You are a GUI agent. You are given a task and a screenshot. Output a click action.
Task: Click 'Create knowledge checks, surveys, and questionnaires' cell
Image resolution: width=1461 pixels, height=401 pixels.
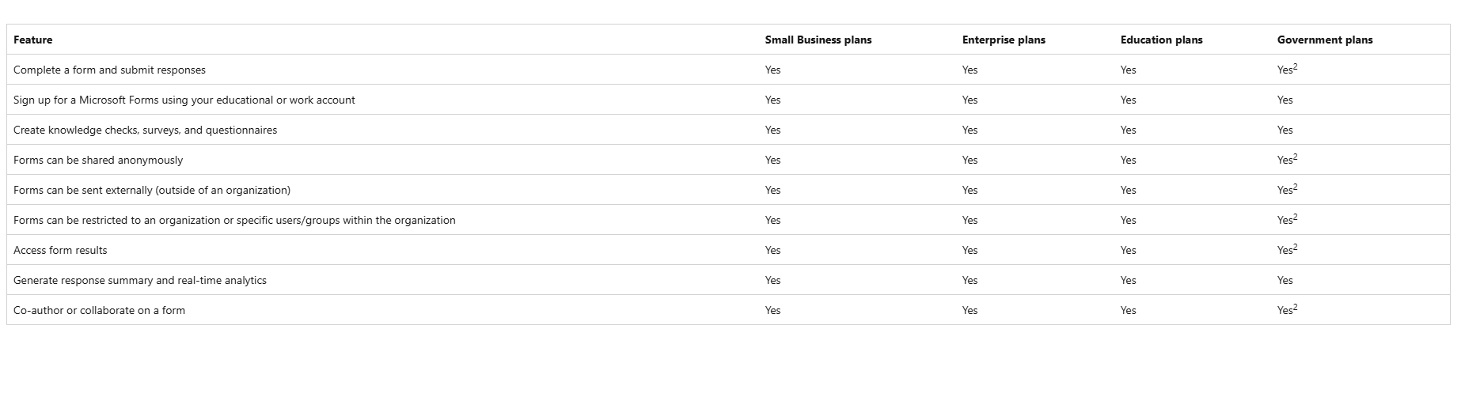(x=145, y=130)
